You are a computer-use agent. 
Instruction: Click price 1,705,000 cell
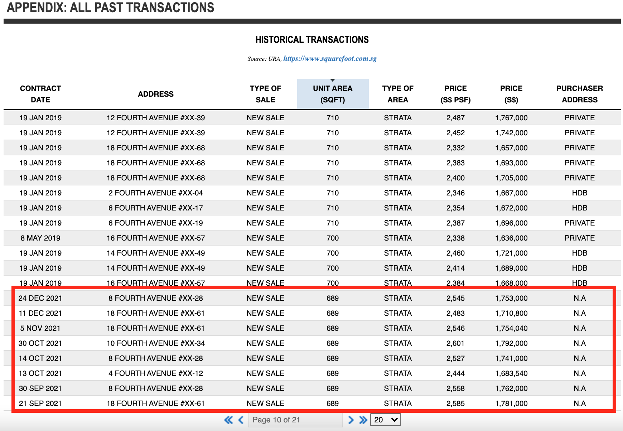pos(511,178)
